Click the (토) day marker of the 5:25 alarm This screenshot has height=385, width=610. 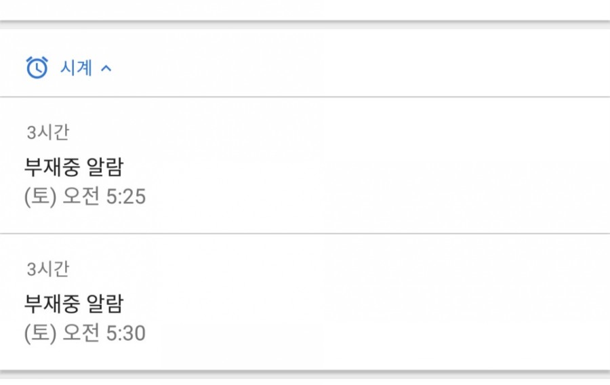(x=41, y=197)
